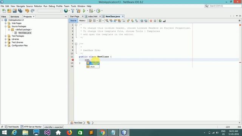242x136 pixels.
Task: Click the Uncomment lines icon
Action: click(x=164, y=21)
